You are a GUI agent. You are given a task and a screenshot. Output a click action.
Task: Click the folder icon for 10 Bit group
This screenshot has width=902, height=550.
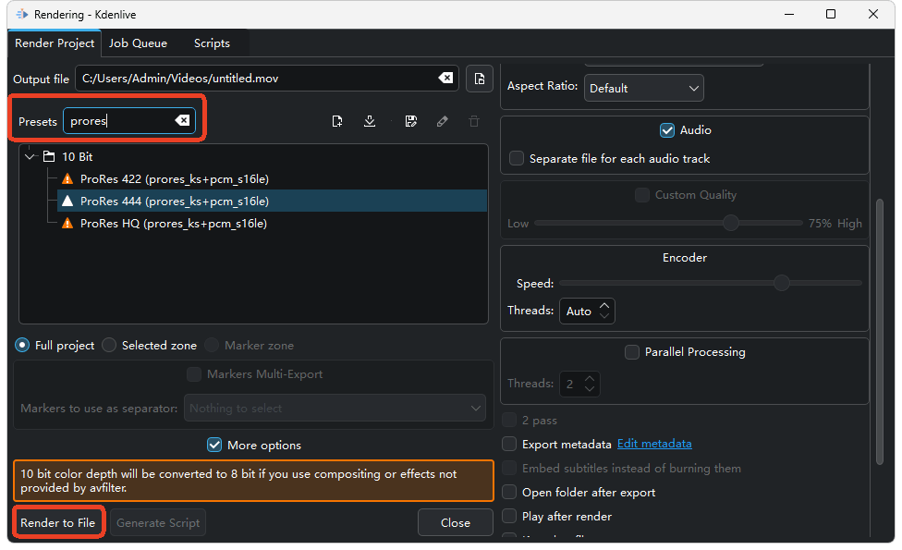(x=50, y=156)
